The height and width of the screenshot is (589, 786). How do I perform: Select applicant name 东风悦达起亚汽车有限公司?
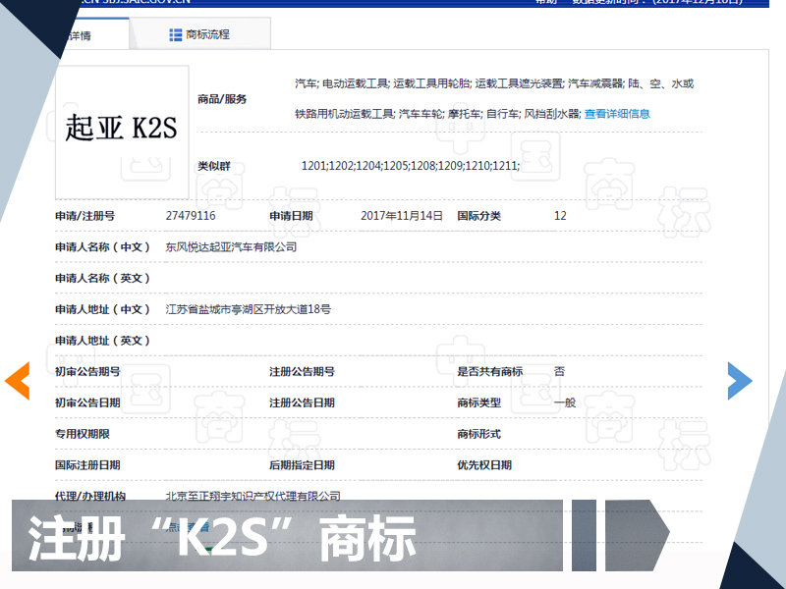click(231, 247)
